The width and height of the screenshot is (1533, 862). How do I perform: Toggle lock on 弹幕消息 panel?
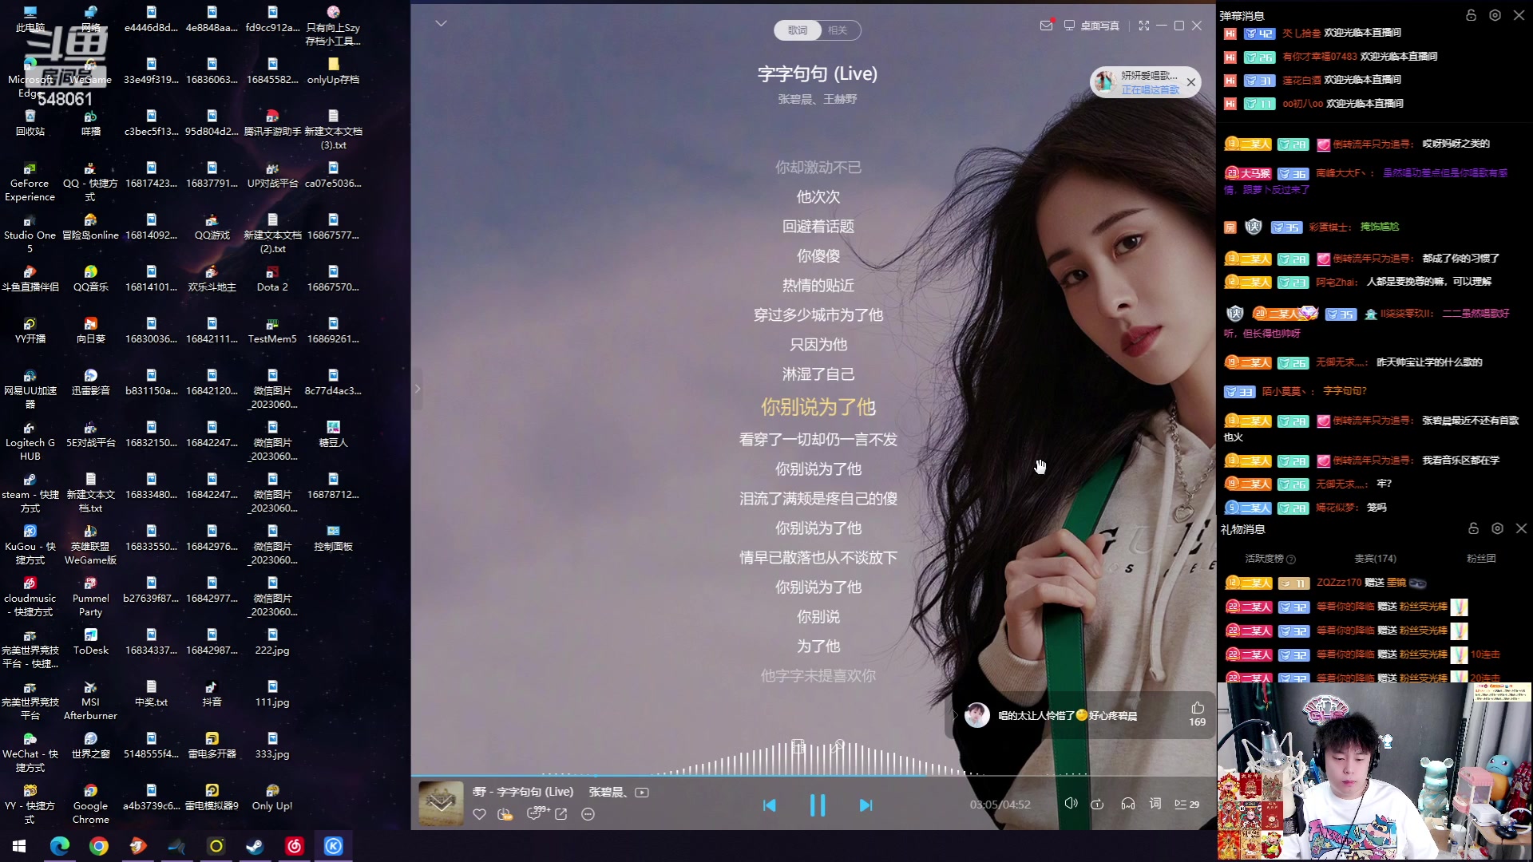click(1471, 15)
